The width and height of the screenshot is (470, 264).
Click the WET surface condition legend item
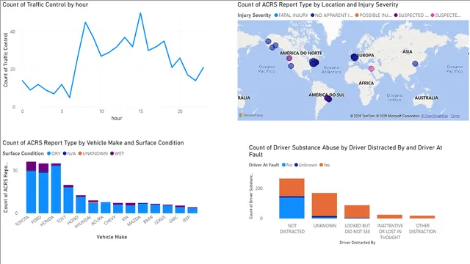tap(117, 153)
